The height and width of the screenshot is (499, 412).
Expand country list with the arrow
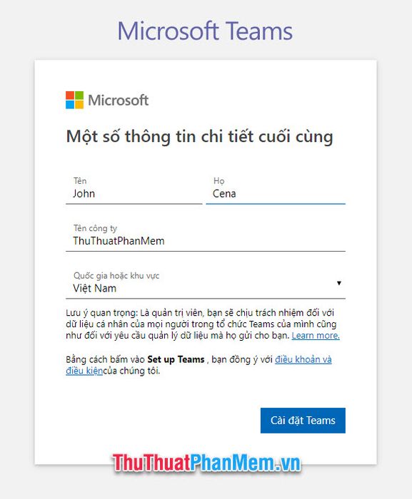[x=339, y=283]
